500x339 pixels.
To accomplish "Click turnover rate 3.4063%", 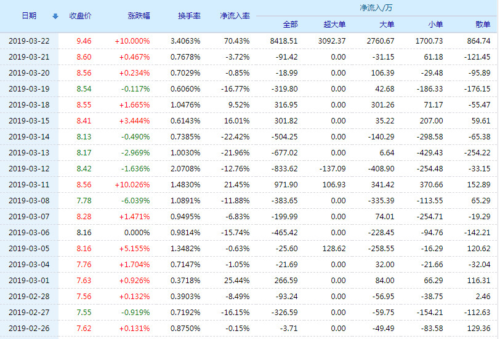I will tap(185, 41).
